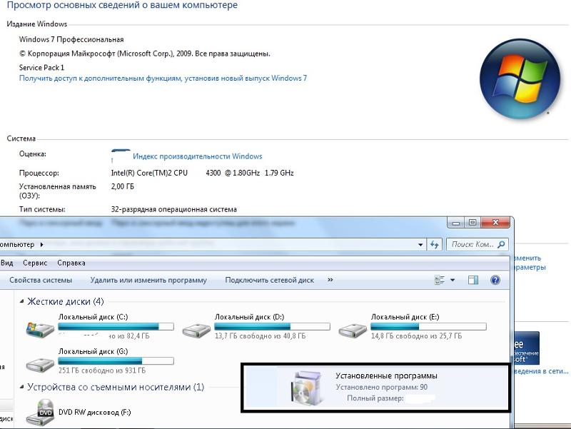
Task: Open the Local Disk (C:) drive icon
Action: [40, 329]
